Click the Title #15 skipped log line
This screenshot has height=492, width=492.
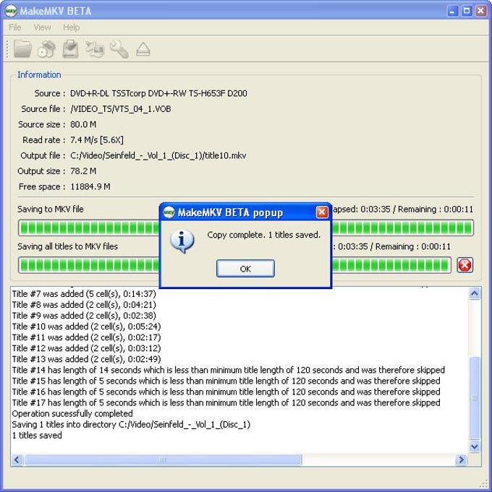click(226, 381)
